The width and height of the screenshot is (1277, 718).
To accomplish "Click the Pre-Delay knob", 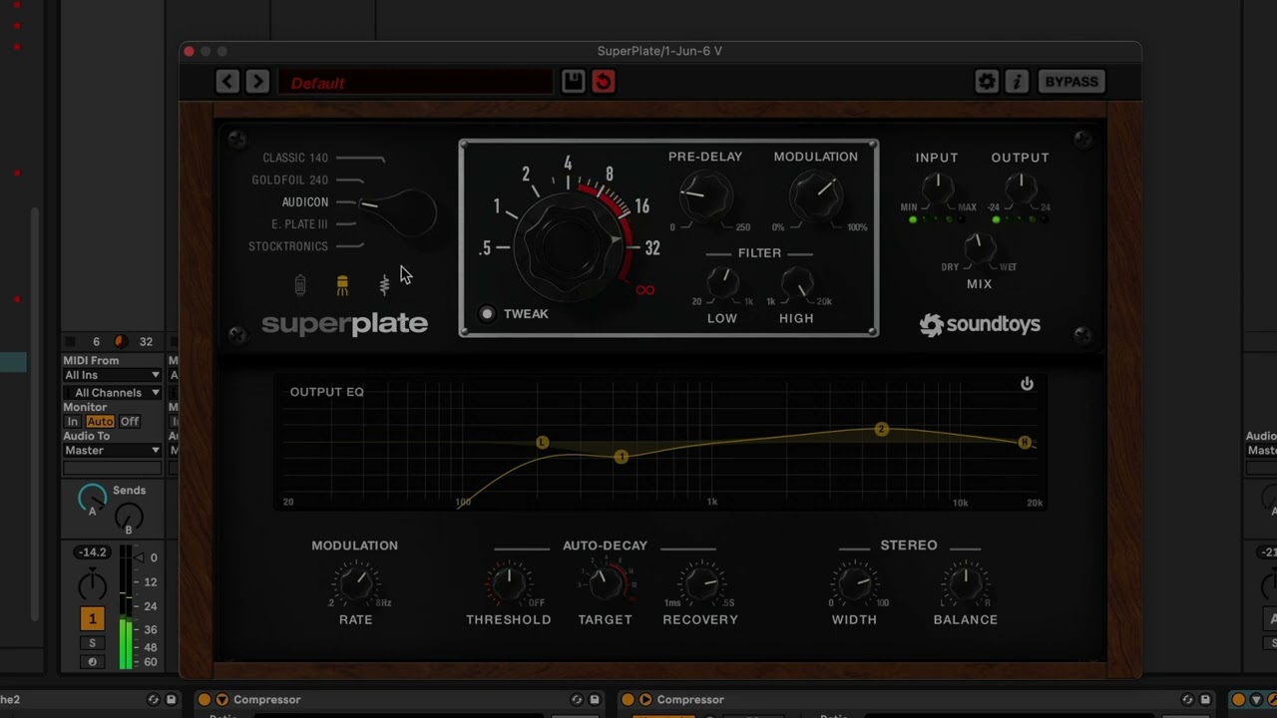I will click(x=705, y=196).
